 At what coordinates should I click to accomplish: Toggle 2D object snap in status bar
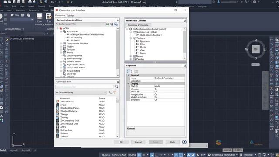point(180,155)
